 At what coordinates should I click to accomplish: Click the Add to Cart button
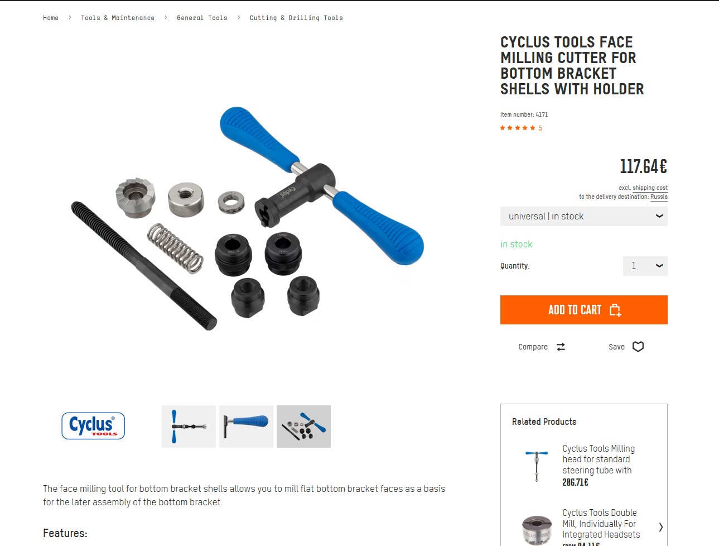583,310
